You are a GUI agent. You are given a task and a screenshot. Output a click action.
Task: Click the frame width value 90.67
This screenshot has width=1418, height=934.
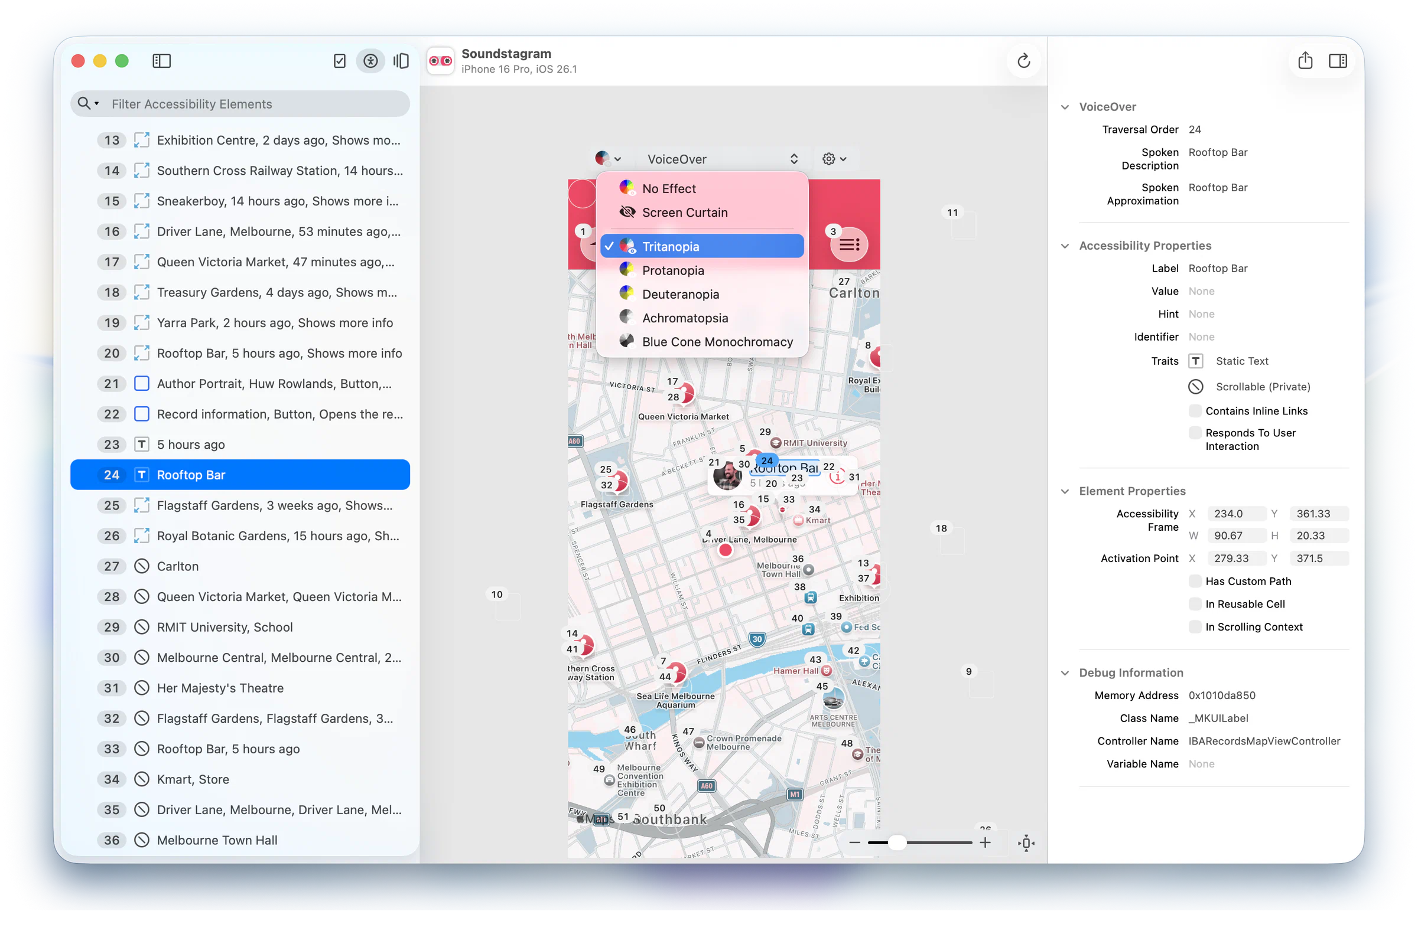(1236, 535)
